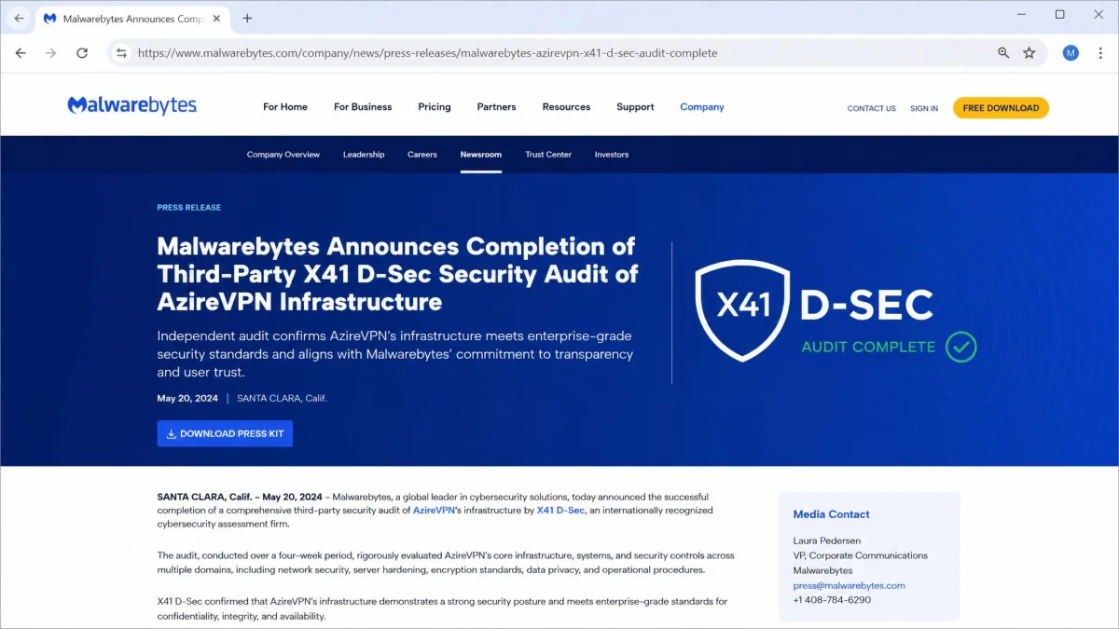
Task: Open the site information icon in address bar
Action: click(121, 53)
